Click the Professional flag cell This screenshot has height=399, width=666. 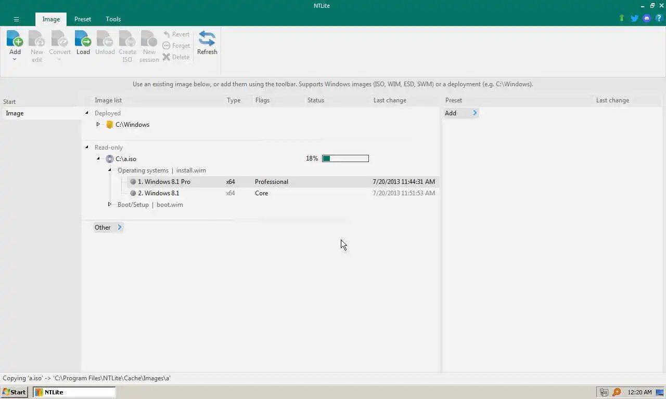pos(271,182)
